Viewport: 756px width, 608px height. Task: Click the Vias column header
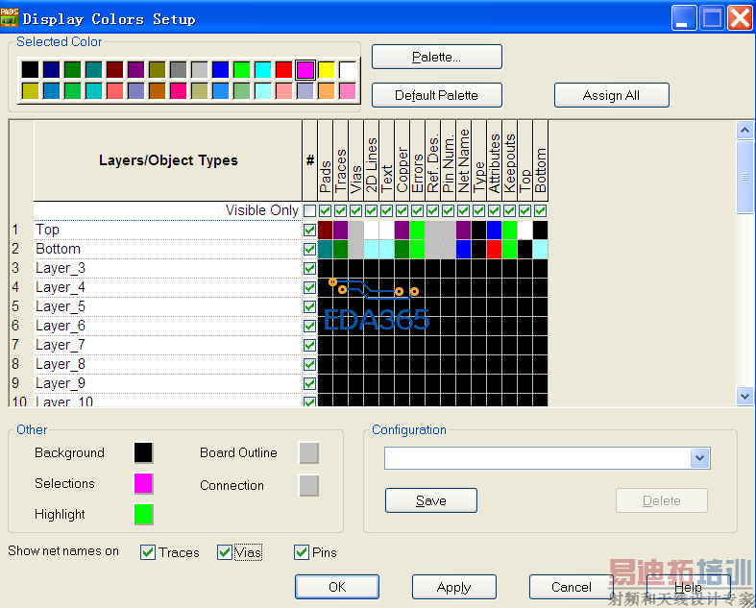coord(355,160)
